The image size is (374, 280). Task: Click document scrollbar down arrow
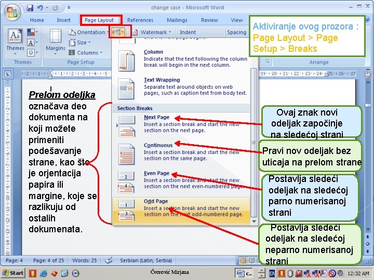pyautogui.click(x=368, y=230)
